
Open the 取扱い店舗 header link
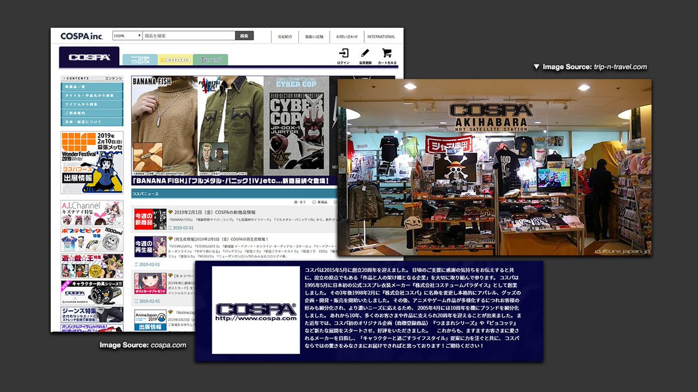point(315,37)
